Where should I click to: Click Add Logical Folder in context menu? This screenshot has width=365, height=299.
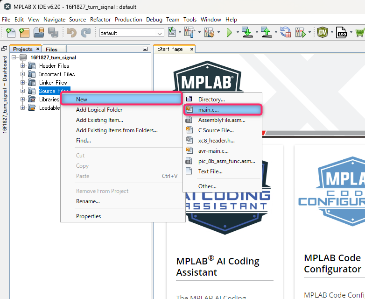point(121,109)
